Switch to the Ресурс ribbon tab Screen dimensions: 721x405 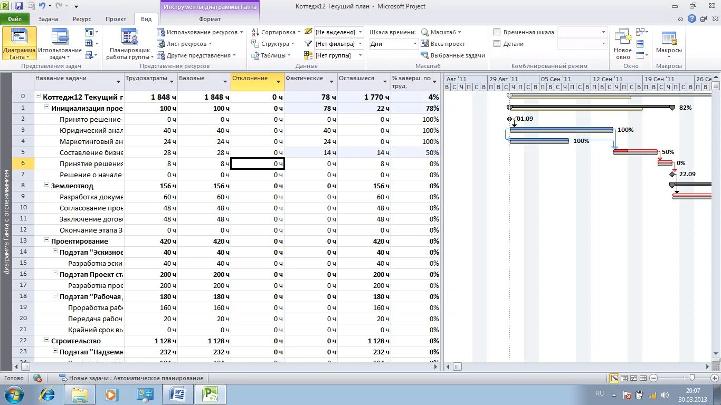pos(82,19)
